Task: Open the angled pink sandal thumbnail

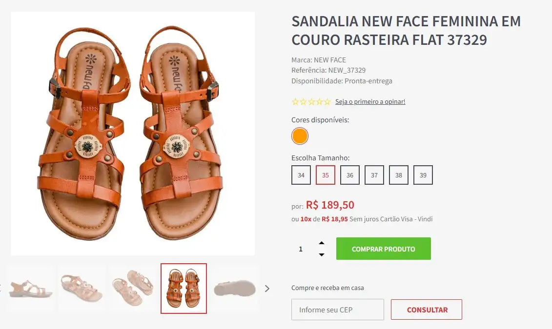Action: pyautogui.click(x=82, y=289)
